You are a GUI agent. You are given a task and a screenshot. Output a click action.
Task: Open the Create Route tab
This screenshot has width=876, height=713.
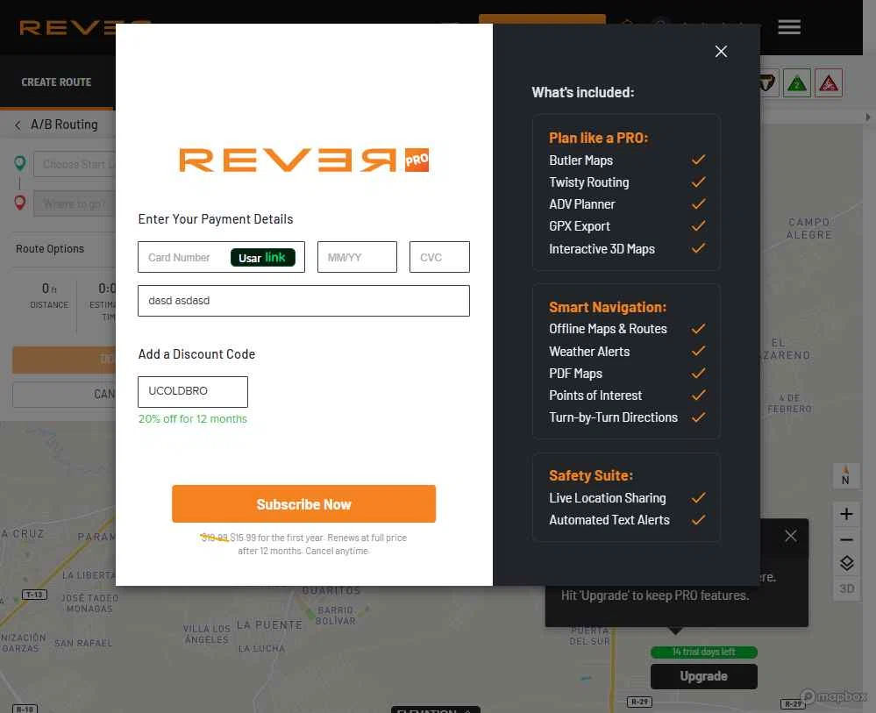[56, 82]
